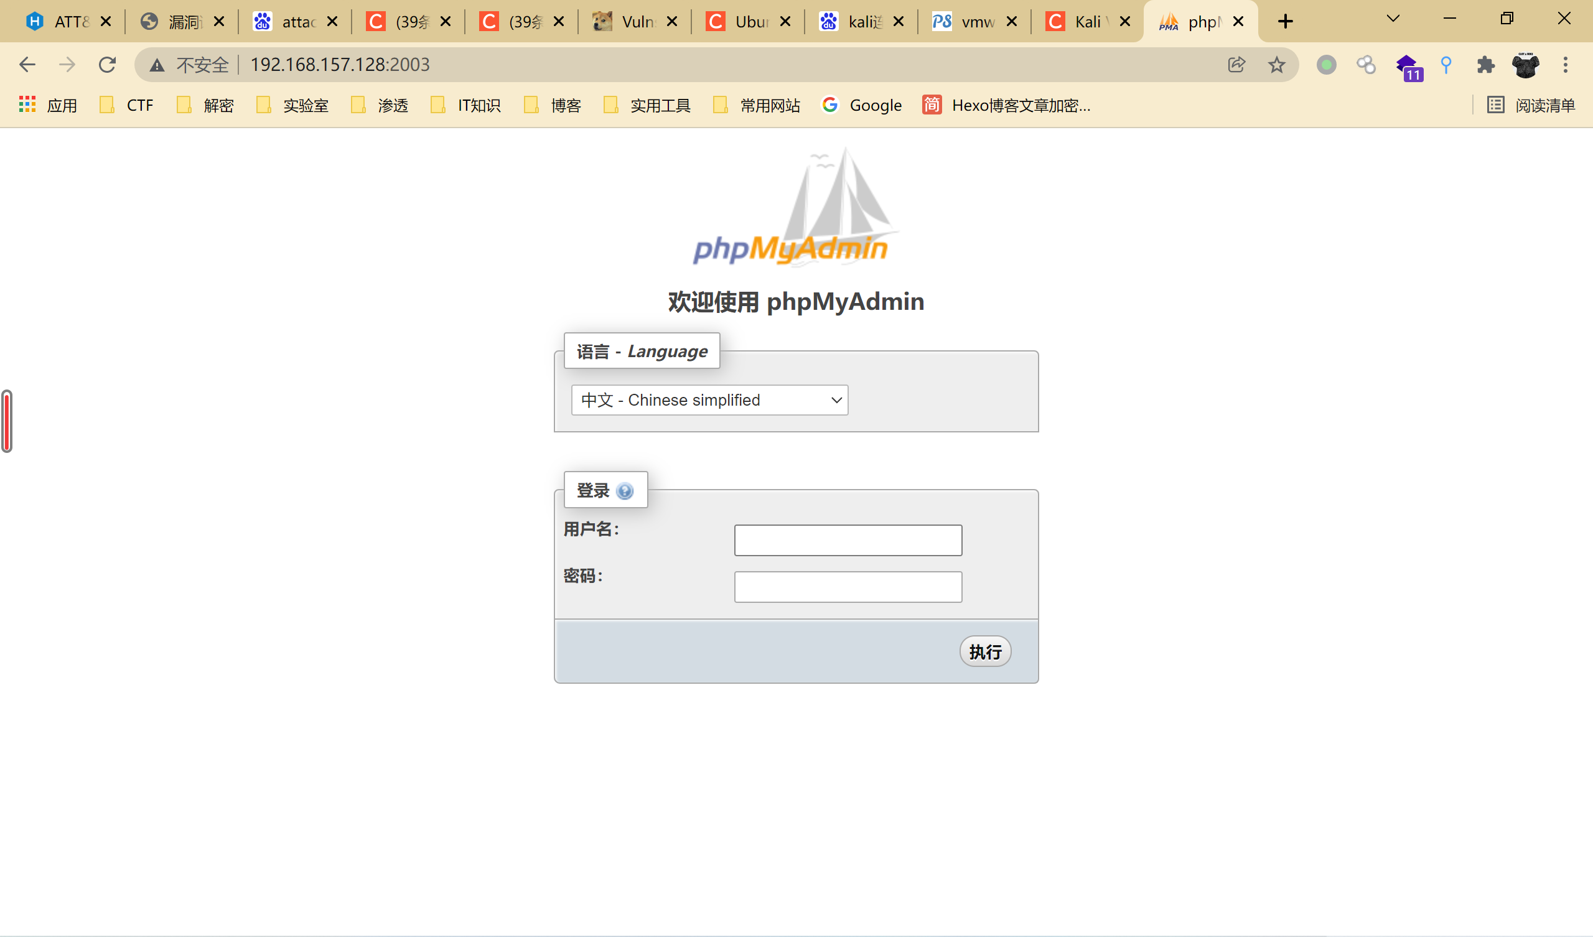Open a new browser tab
This screenshot has width=1593, height=937.
tap(1285, 22)
